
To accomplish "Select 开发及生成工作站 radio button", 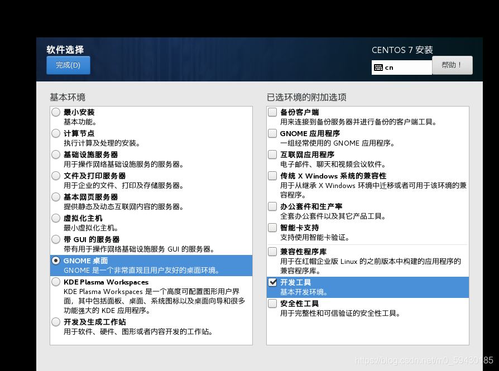I will tap(56, 322).
